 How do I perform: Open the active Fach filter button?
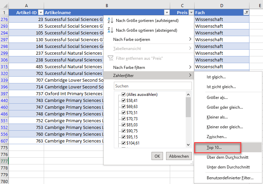[x=246, y=12]
